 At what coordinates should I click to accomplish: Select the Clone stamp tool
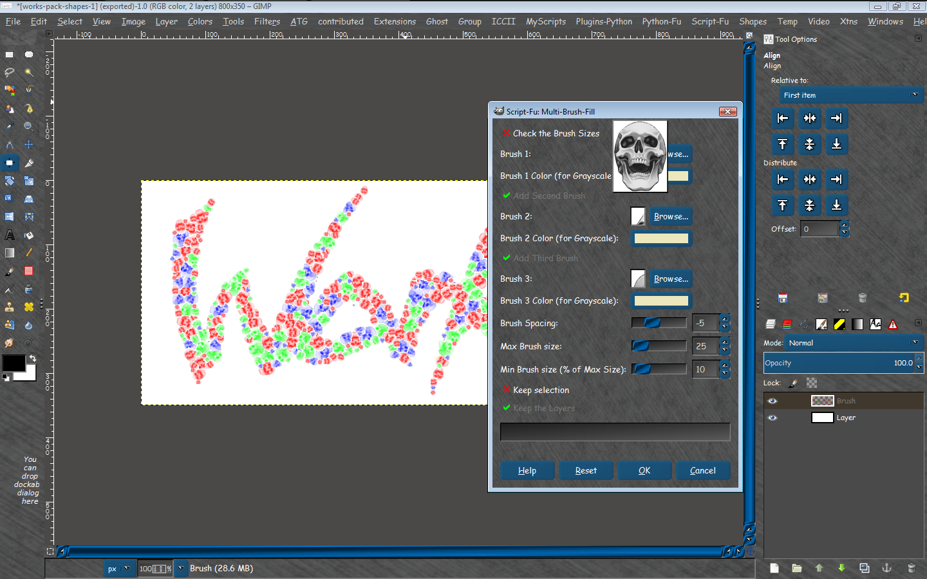[x=10, y=307]
